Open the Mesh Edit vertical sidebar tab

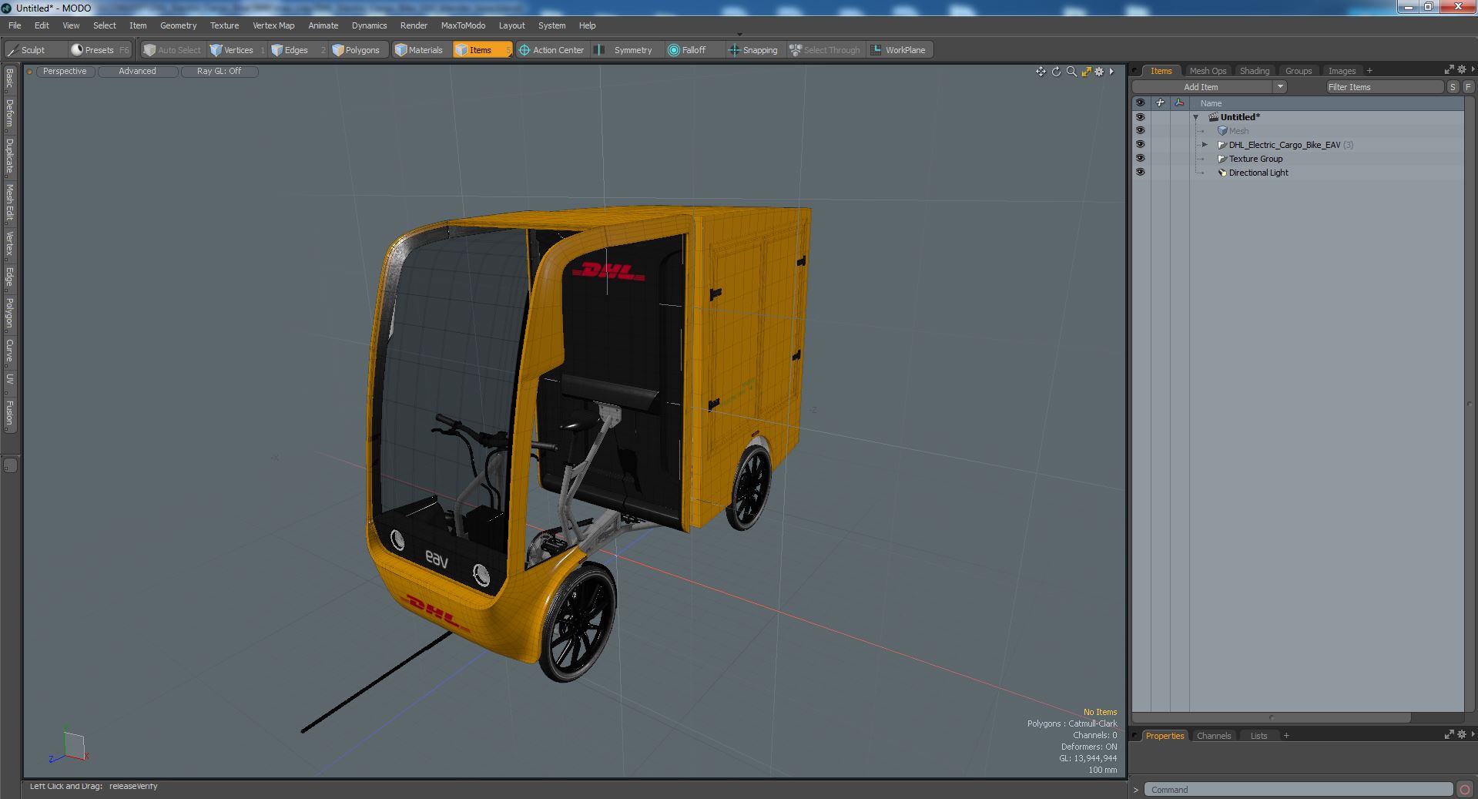tap(9, 203)
